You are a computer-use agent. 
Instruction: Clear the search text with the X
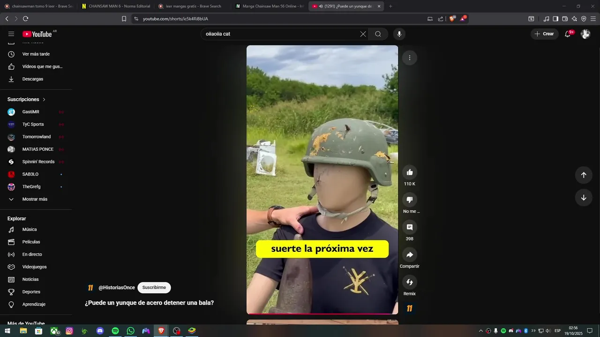pyautogui.click(x=363, y=34)
